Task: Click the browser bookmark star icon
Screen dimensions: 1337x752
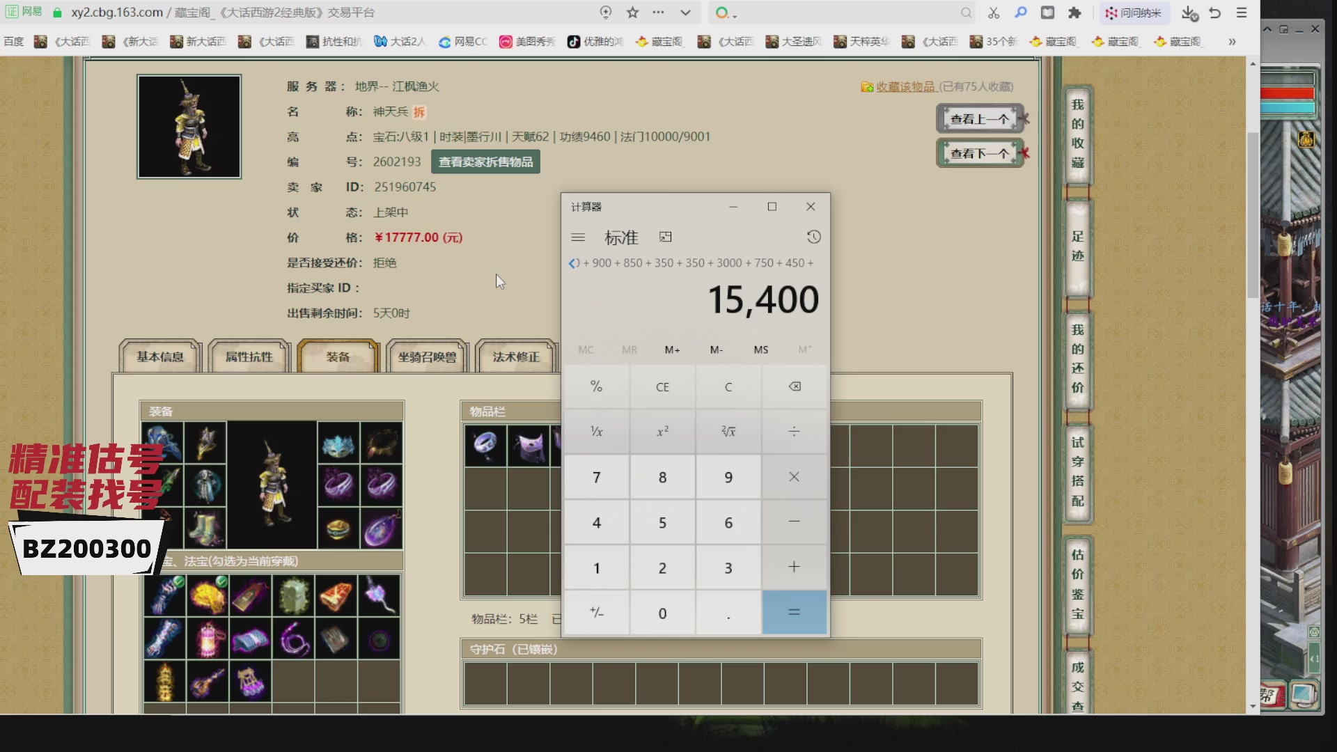Action: pyautogui.click(x=632, y=13)
